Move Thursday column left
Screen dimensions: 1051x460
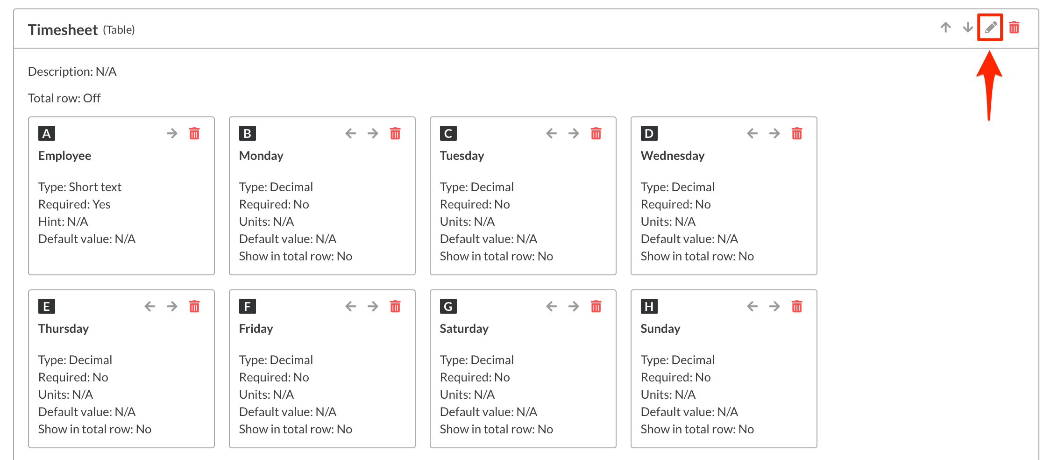coord(149,307)
